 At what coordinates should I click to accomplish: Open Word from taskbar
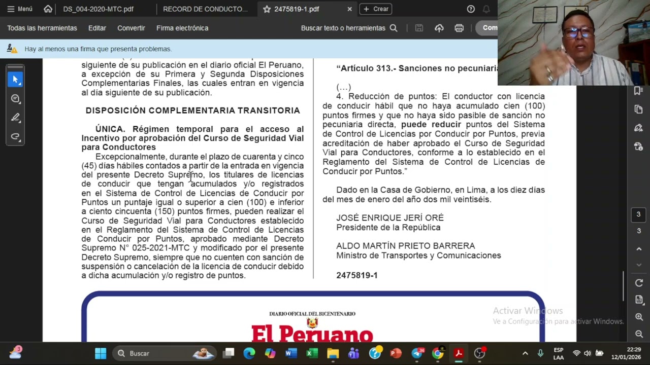coord(291,353)
